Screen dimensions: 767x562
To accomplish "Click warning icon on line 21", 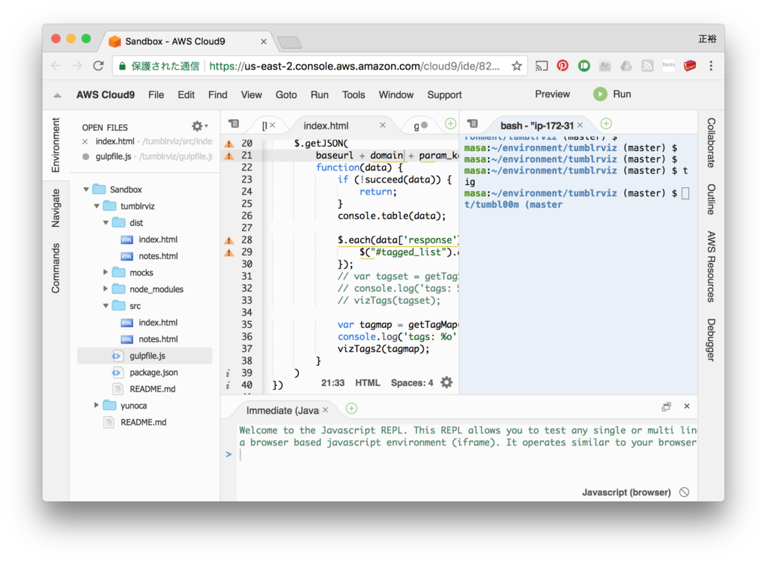I will tap(229, 156).
